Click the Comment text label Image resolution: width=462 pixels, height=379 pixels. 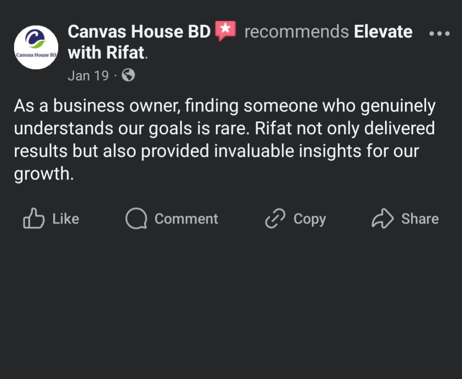click(186, 219)
